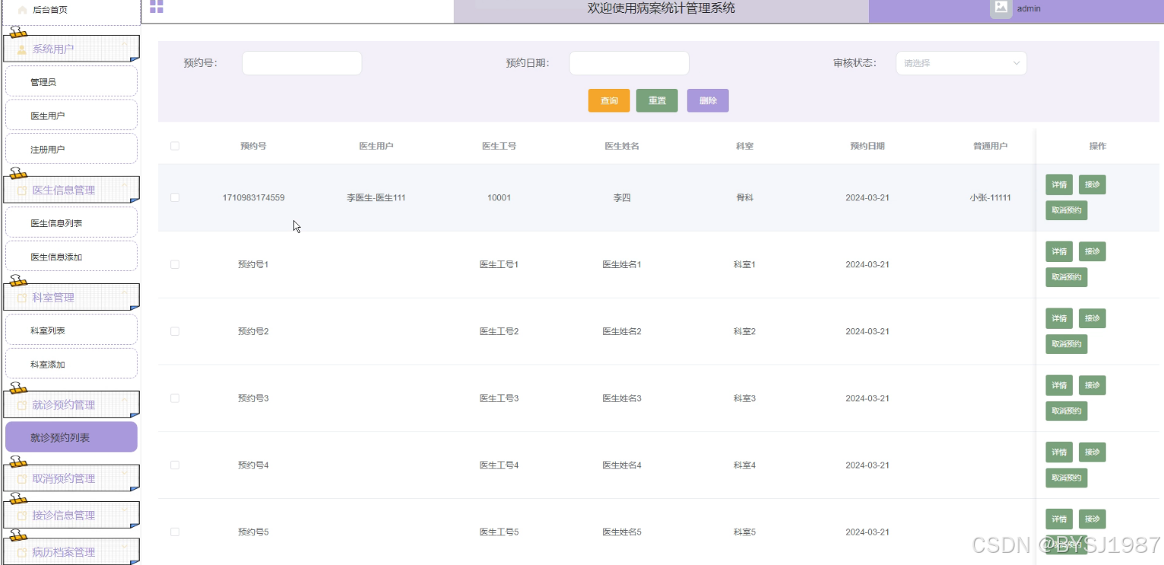Open the 科室列表 submenu item
The image size is (1164, 565).
(71, 330)
